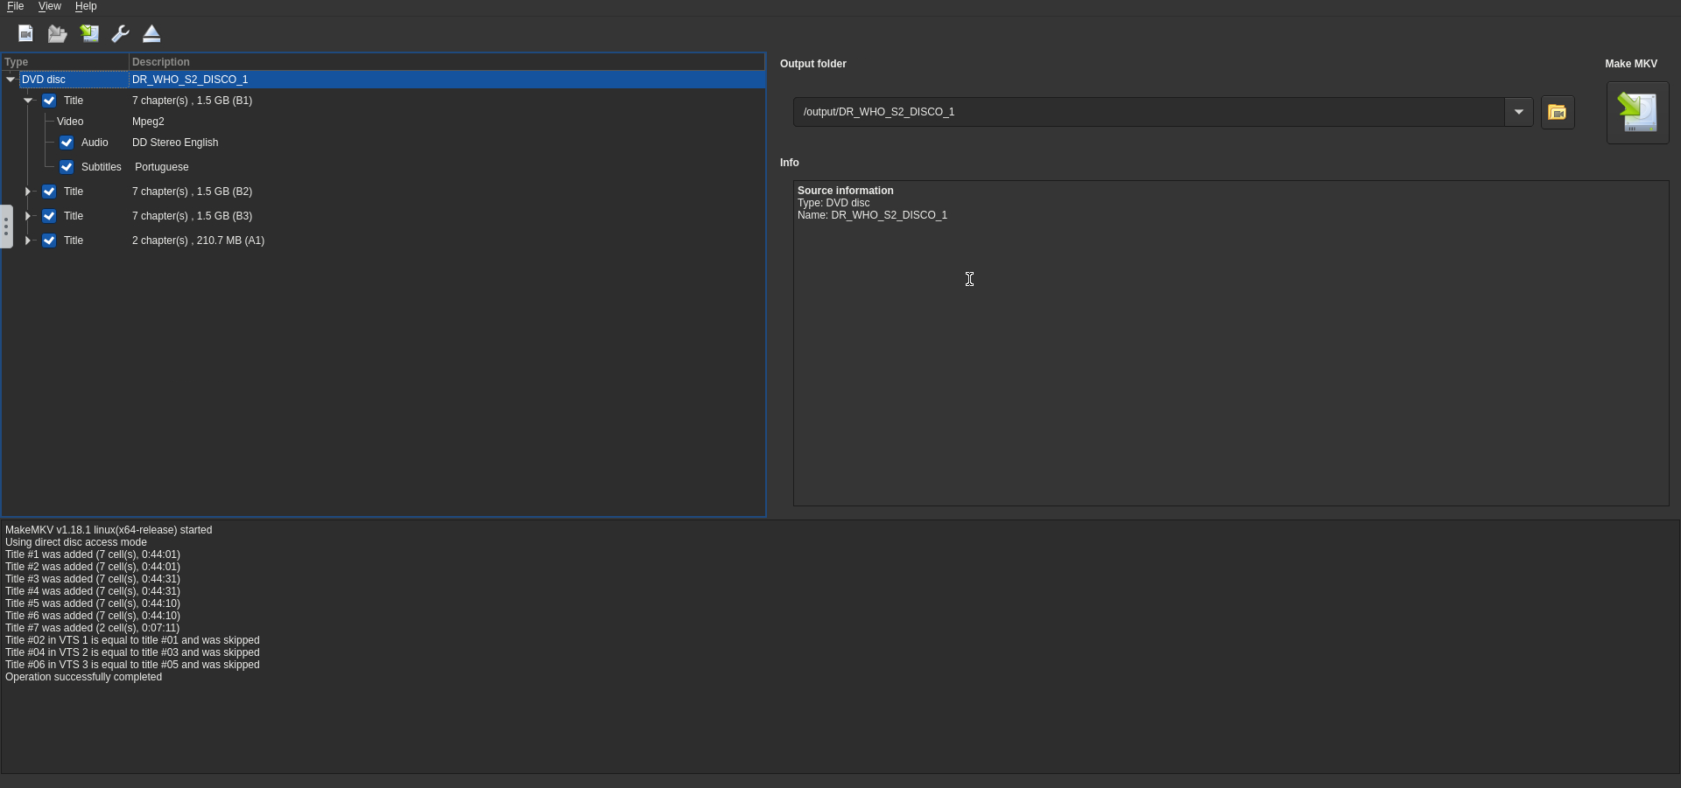Disable the DD Stereo English audio track
This screenshot has width=1681, height=788.
click(67, 143)
